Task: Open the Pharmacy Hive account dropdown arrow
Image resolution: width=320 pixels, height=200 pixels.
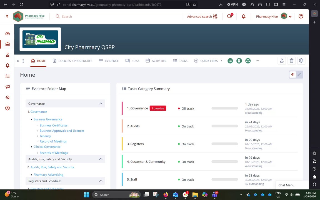Action: [x=290, y=17]
